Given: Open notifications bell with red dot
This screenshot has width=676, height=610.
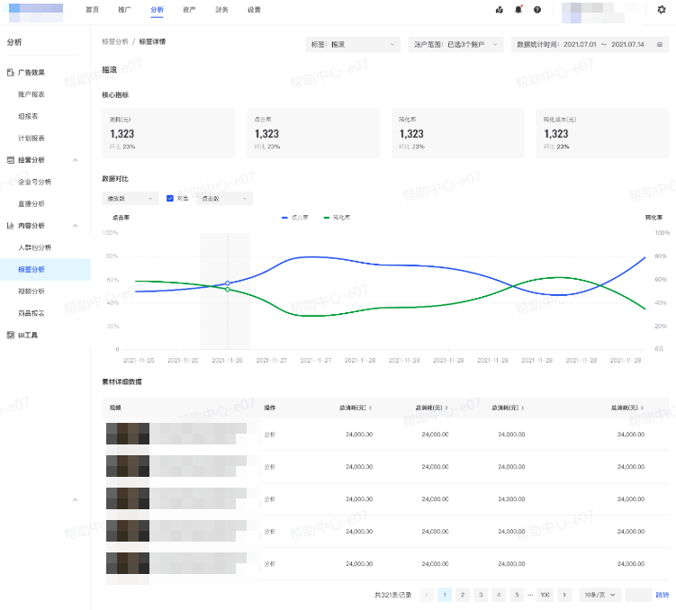Looking at the screenshot, I should [518, 10].
